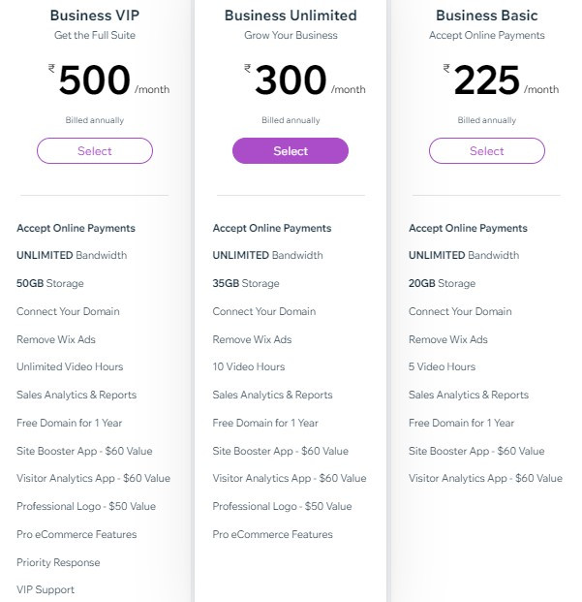Click the Business VIP plan title
The height and width of the screenshot is (602, 582).
pyautogui.click(x=95, y=16)
